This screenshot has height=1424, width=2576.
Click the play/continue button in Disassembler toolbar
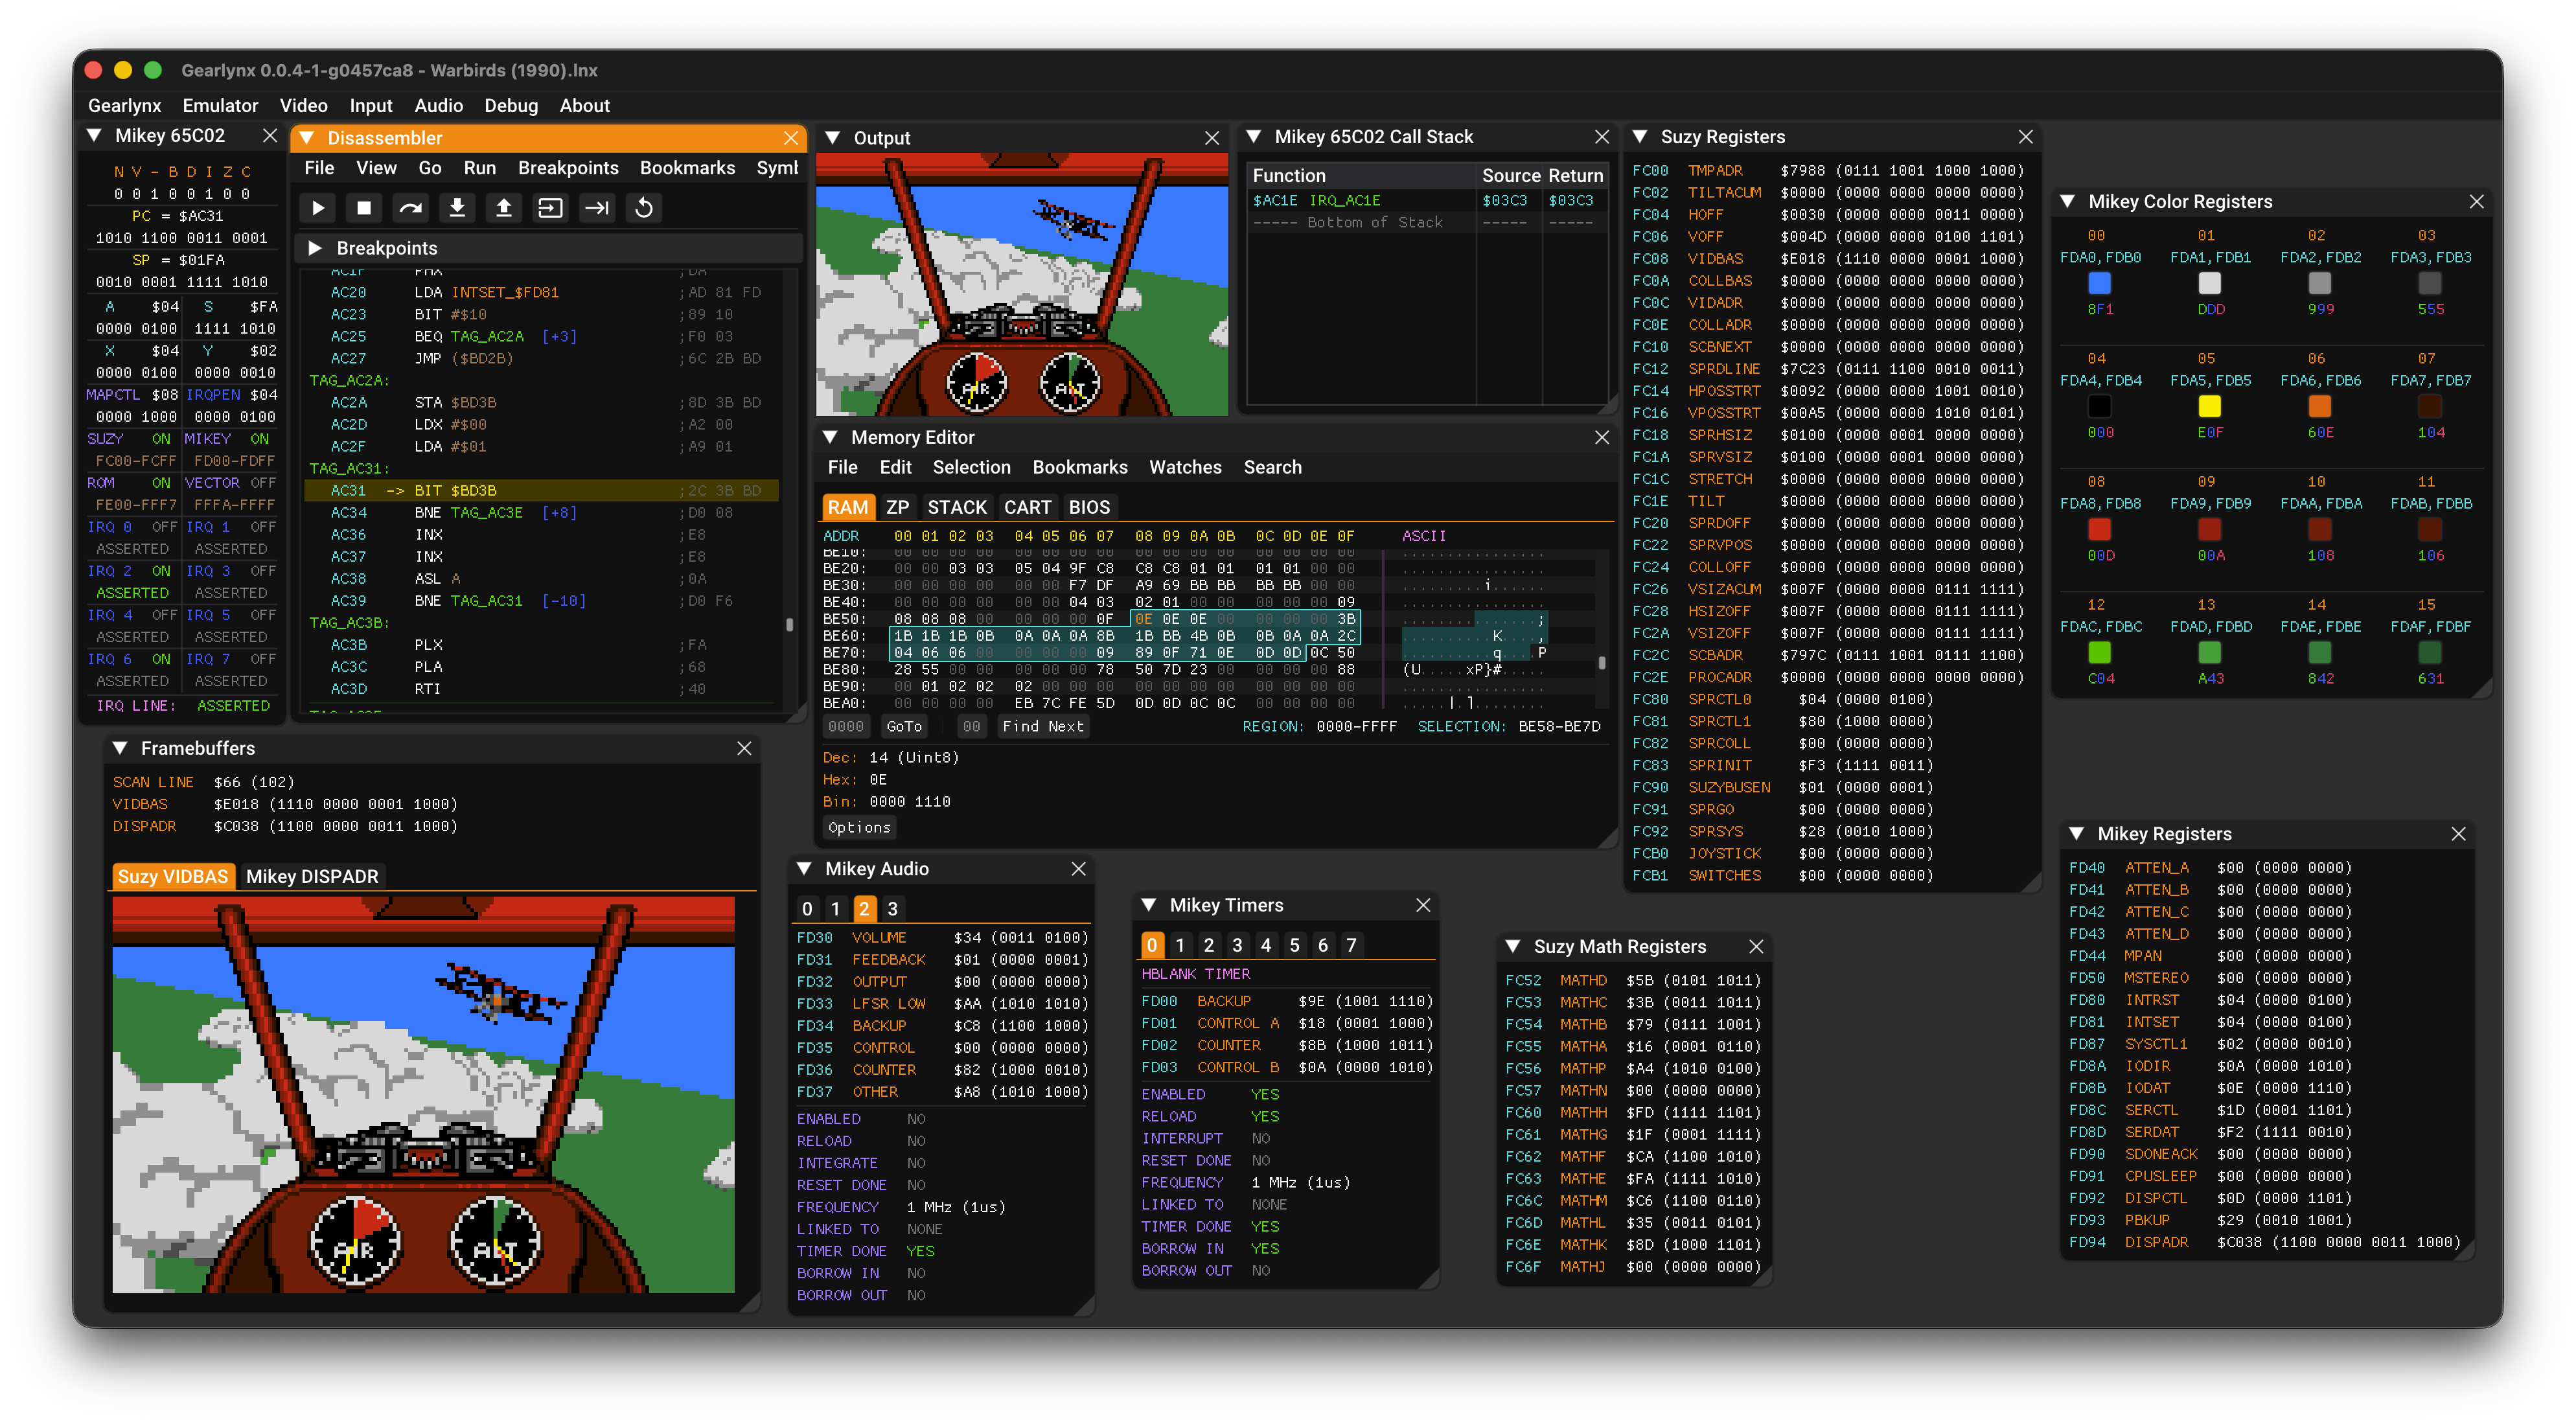point(318,208)
